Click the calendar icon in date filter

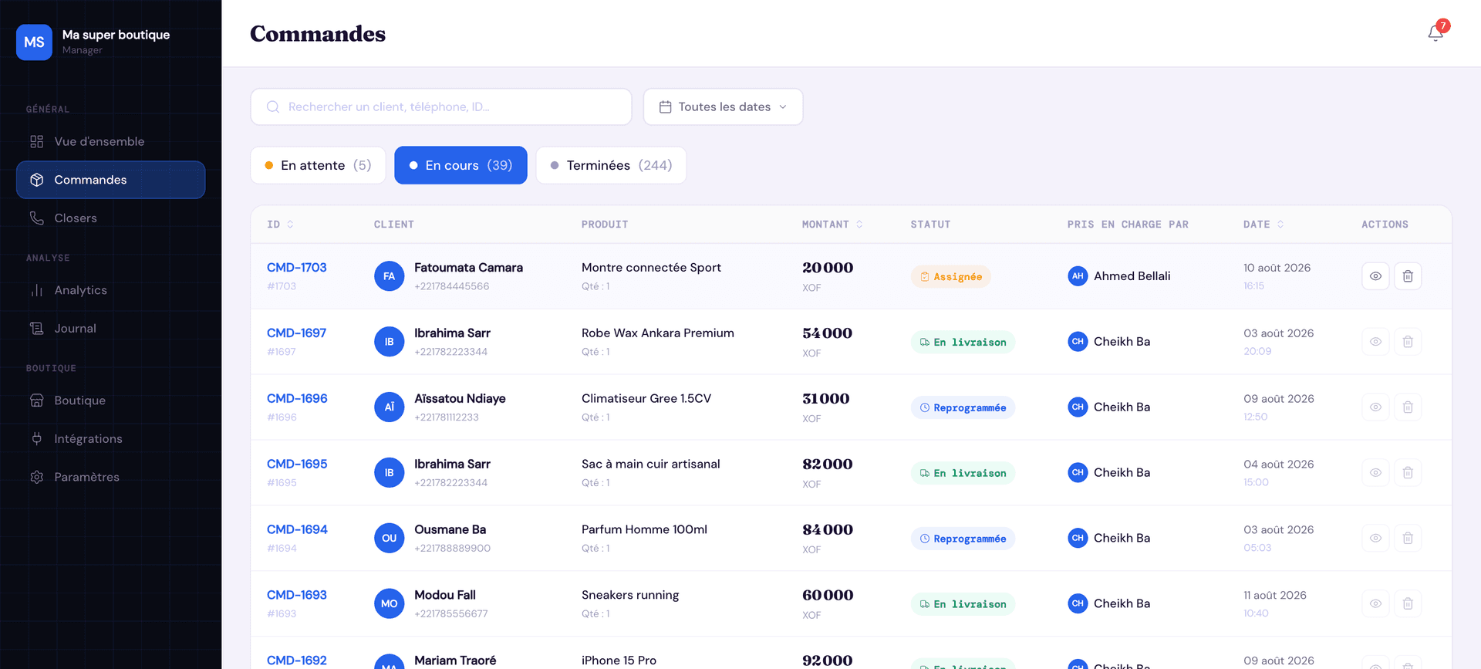(x=666, y=106)
